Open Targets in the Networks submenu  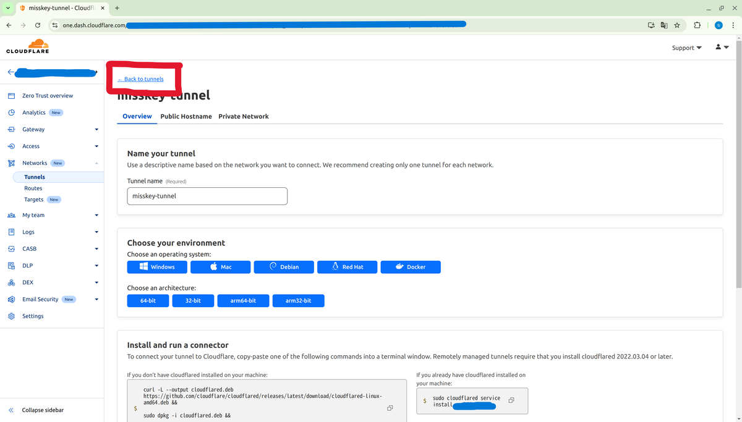(34, 200)
